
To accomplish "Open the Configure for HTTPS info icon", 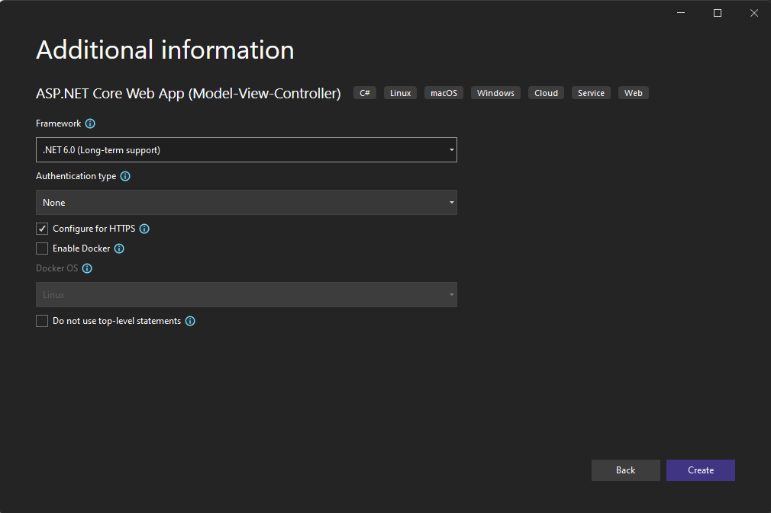I will point(144,228).
